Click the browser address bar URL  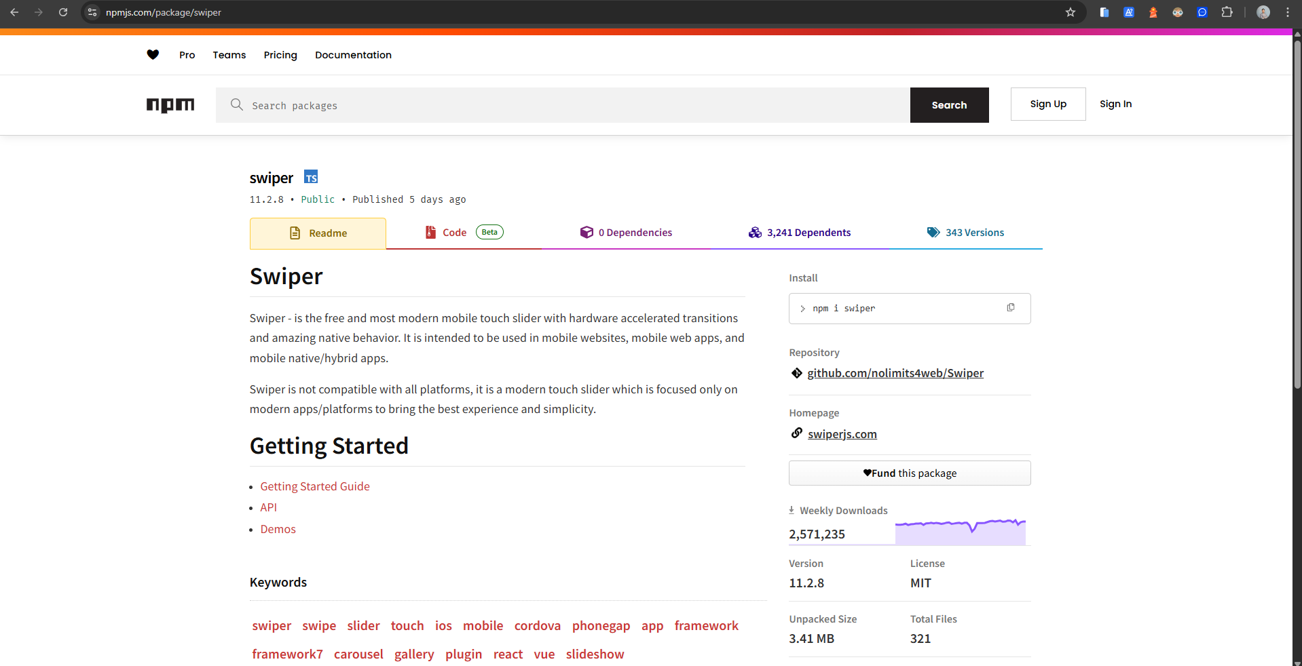pos(164,12)
